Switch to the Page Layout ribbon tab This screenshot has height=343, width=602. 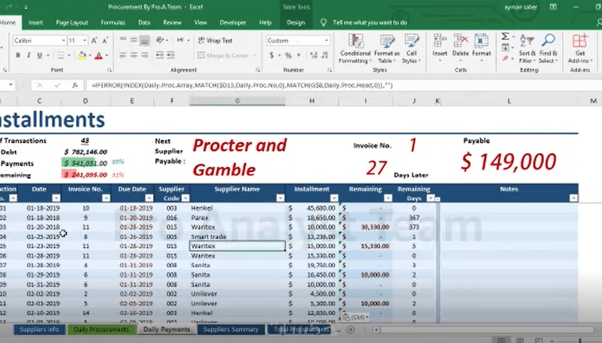72,23
